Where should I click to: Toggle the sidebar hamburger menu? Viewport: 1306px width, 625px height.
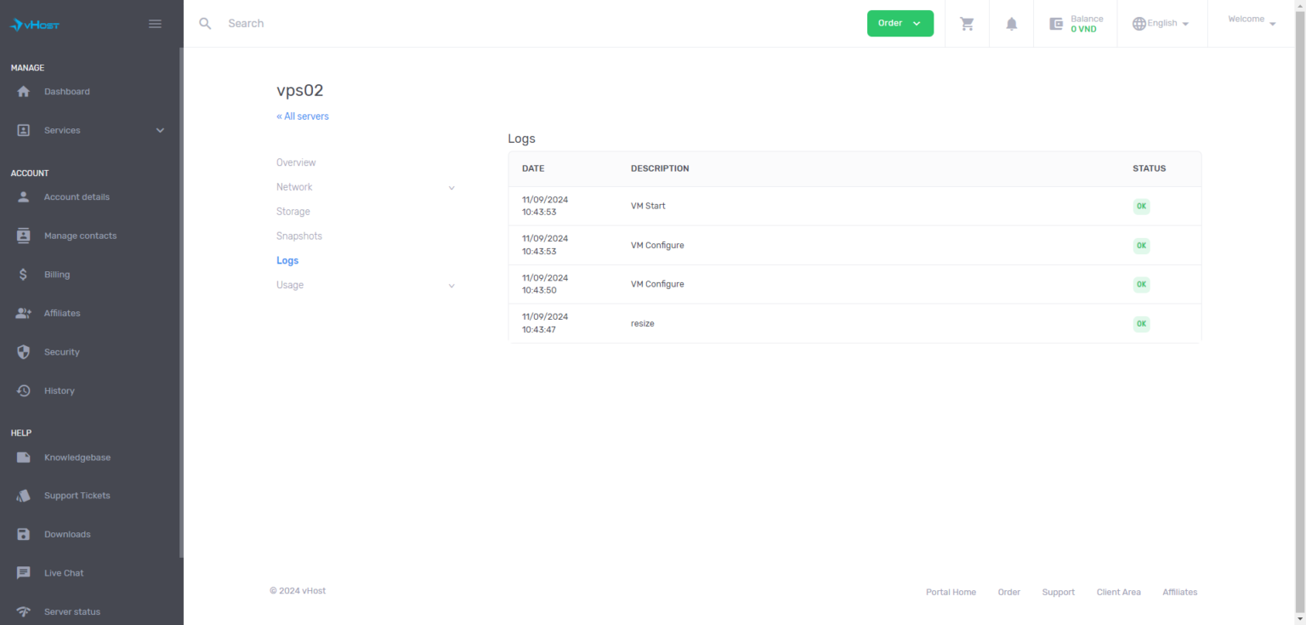coord(155,24)
